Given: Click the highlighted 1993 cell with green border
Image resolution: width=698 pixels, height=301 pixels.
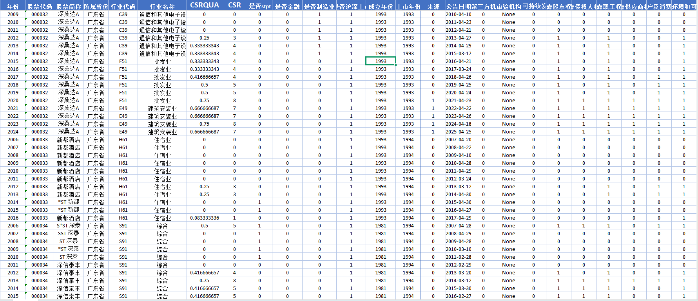Looking at the screenshot, I should coord(381,61).
